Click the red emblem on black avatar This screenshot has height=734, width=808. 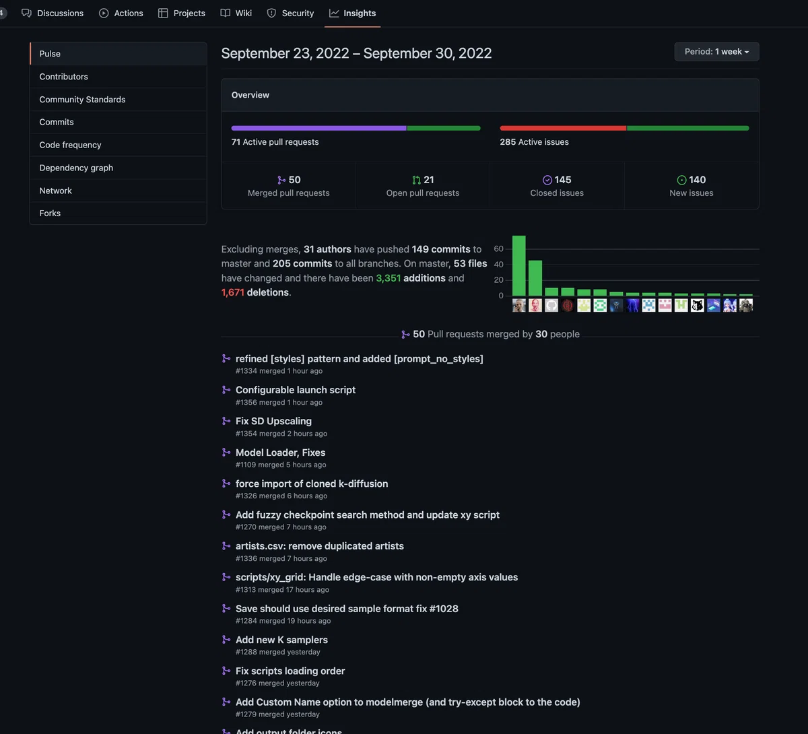coord(568,305)
